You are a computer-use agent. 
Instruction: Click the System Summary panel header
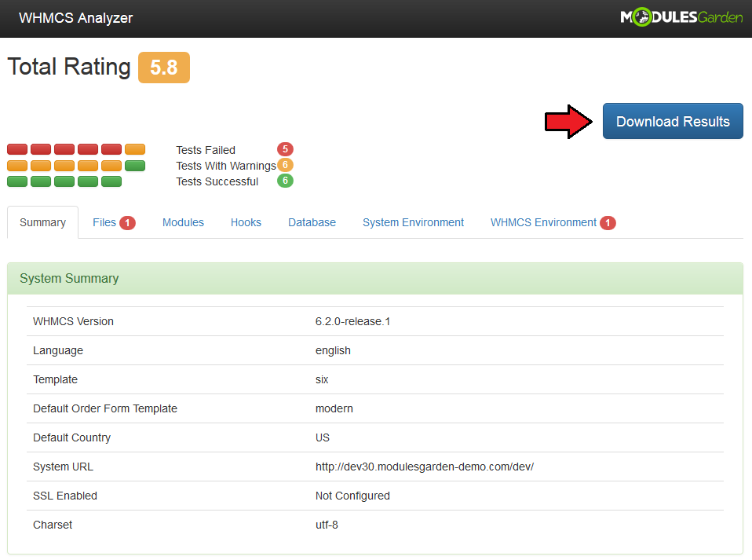(x=375, y=278)
